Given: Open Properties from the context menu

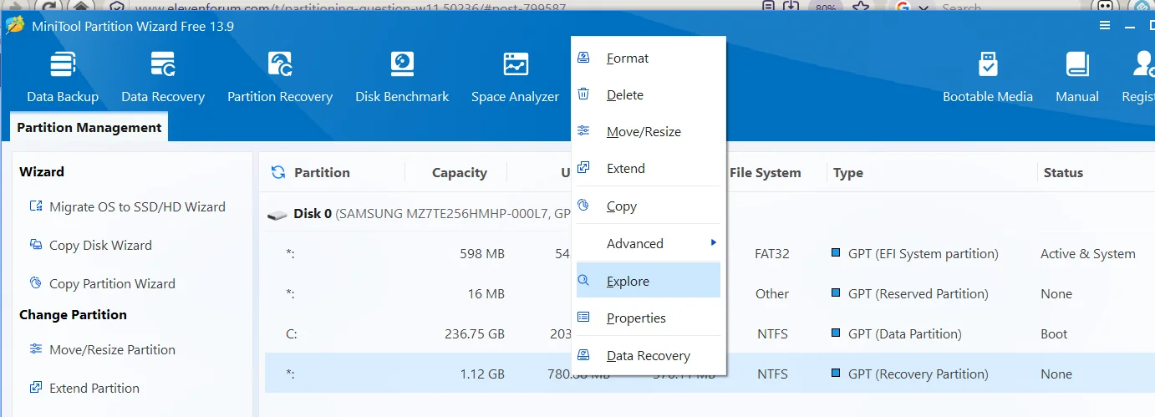Looking at the screenshot, I should pyautogui.click(x=649, y=318).
